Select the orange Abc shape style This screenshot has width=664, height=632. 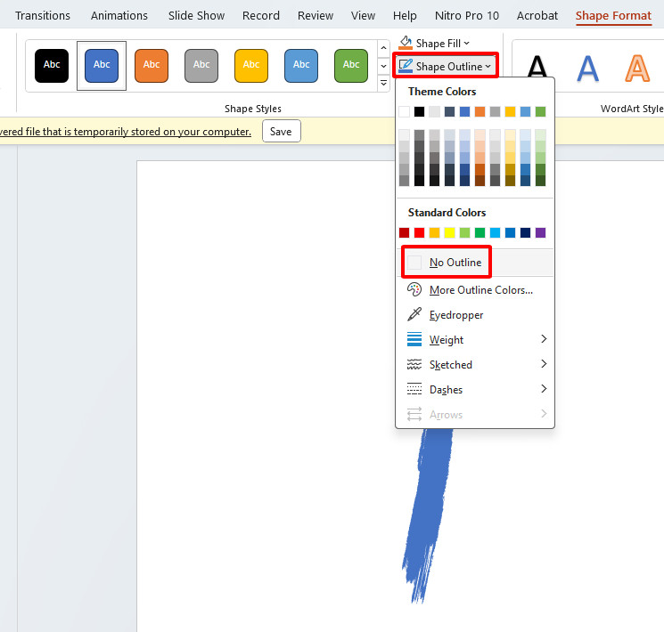coord(152,66)
